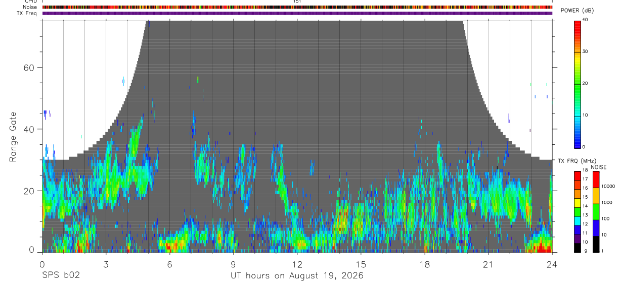Select the SPS b02 radar label
This screenshot has width=621, height=286.
pyautogui.click(x=61, y=275)
